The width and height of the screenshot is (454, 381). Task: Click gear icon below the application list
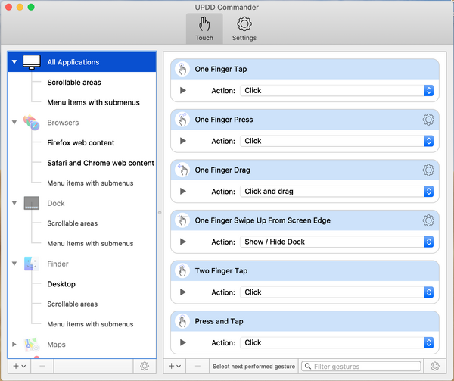[x=145, y=366]
